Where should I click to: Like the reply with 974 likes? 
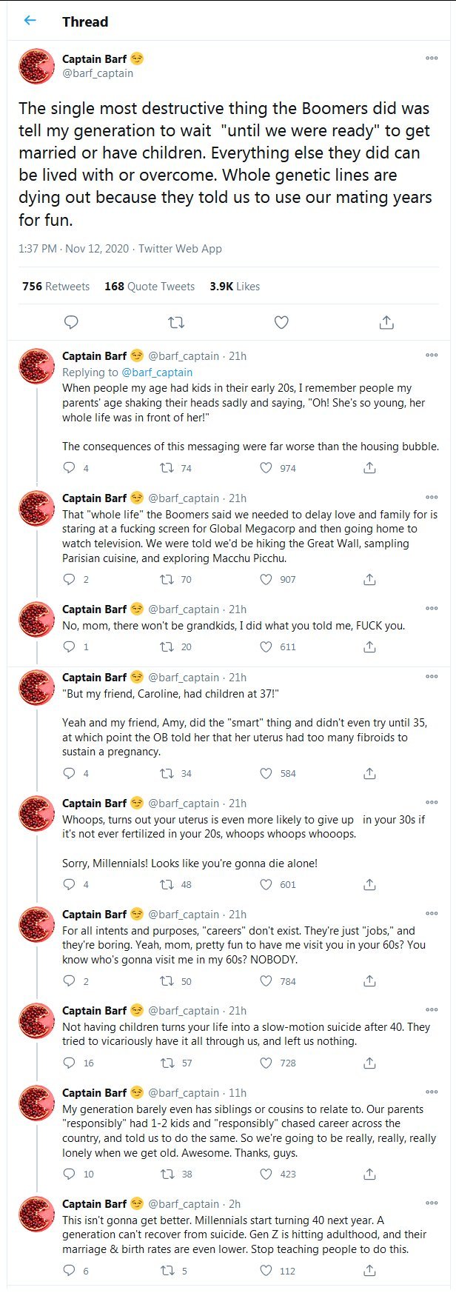[266, 468]
